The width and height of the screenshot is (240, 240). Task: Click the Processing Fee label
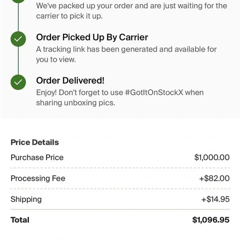(x=38, y=178)
